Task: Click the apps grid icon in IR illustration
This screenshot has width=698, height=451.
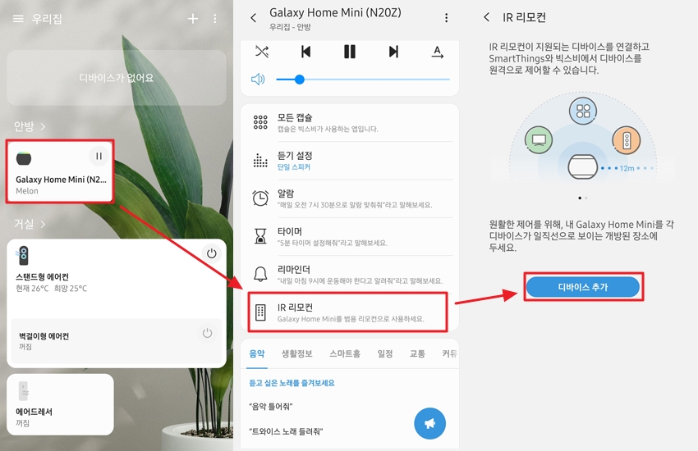Action: point(583,111)
